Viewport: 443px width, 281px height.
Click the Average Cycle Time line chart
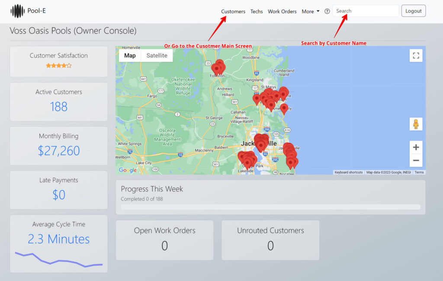pyautogui.click(x=59, y=259)
